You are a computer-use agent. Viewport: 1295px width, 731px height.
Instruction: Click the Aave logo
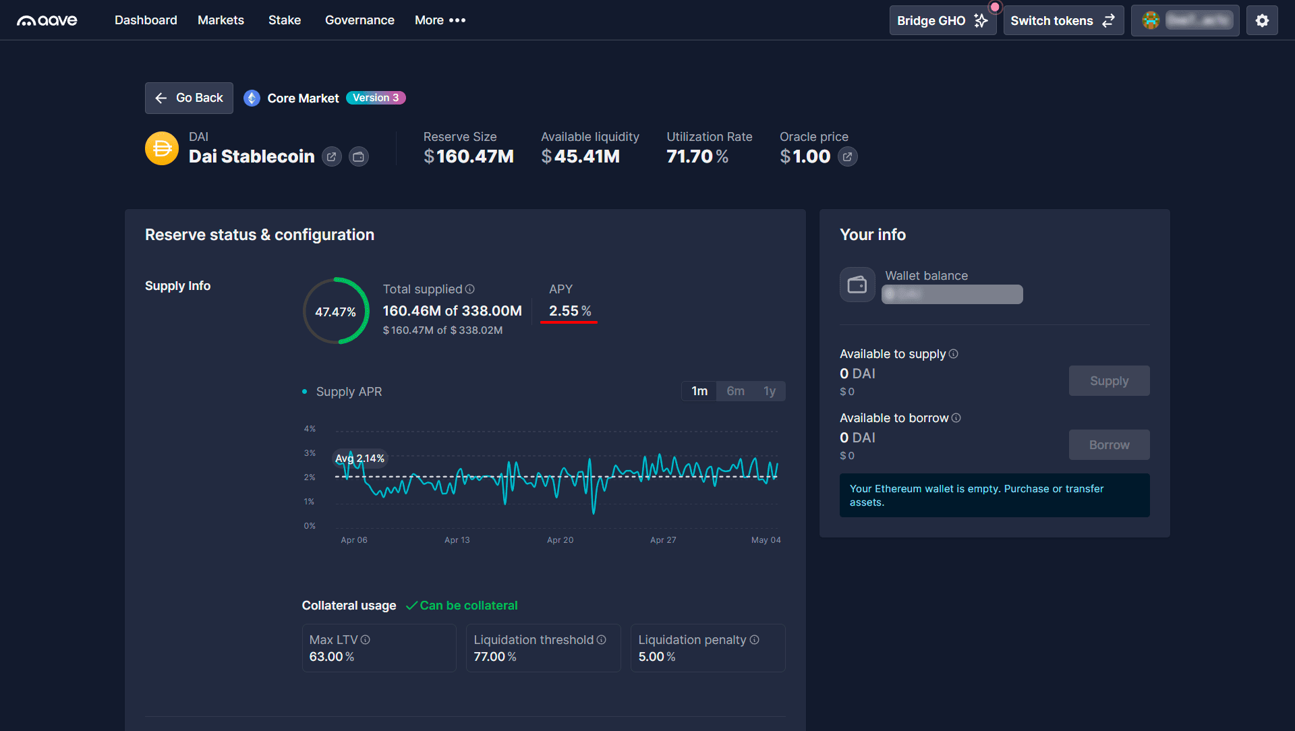tap(47, 20)
